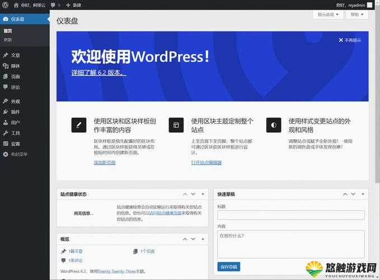Open site health page link
Screen dimensions: 380x280
coord(165,213)
